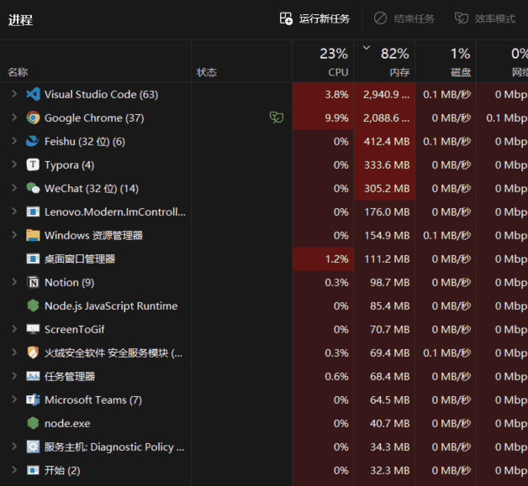Viewport: 528px width, 486px height.
Task: Click the 运行新任务 button label
Action: click(x=325, y=18)
